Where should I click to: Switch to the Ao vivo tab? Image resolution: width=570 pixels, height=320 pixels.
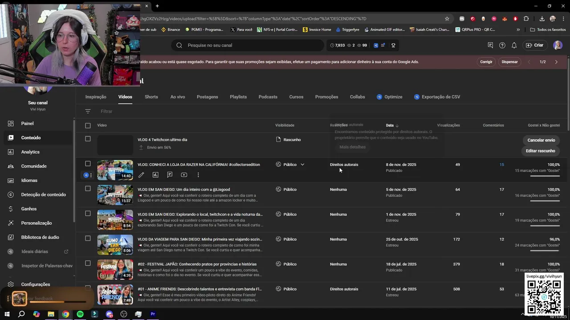point(178,97)
